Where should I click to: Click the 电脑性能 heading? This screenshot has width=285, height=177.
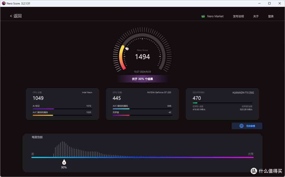[37, 137]
